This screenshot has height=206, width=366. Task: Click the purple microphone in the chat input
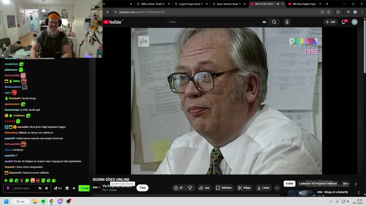pyautogui.click(x=8, y=188)
